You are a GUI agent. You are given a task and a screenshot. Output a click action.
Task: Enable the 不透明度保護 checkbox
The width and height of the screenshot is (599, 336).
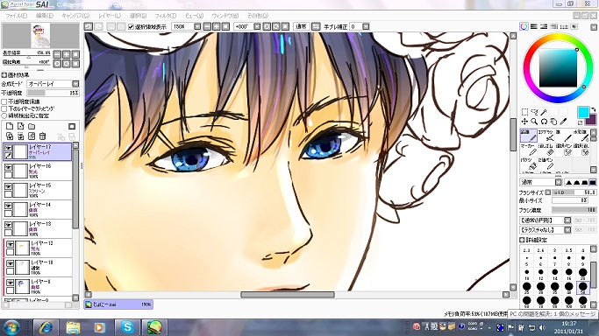4,101
